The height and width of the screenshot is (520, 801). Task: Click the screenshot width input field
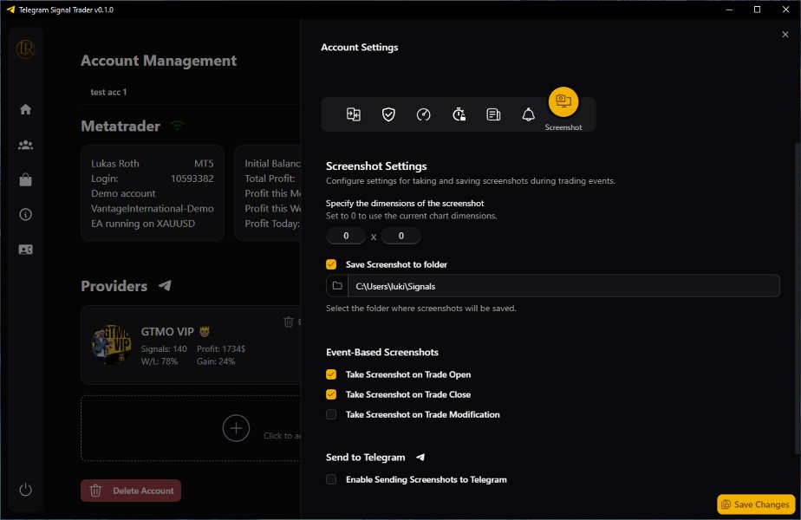[346, 236]
